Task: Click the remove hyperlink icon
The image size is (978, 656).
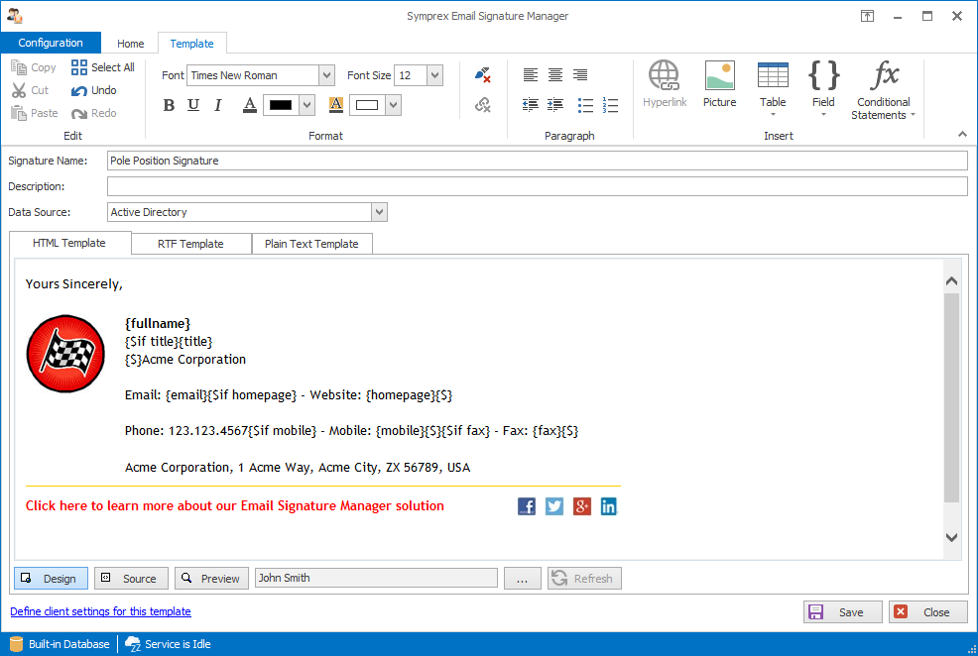Action: pyautogui.click(x=483, y=105)
